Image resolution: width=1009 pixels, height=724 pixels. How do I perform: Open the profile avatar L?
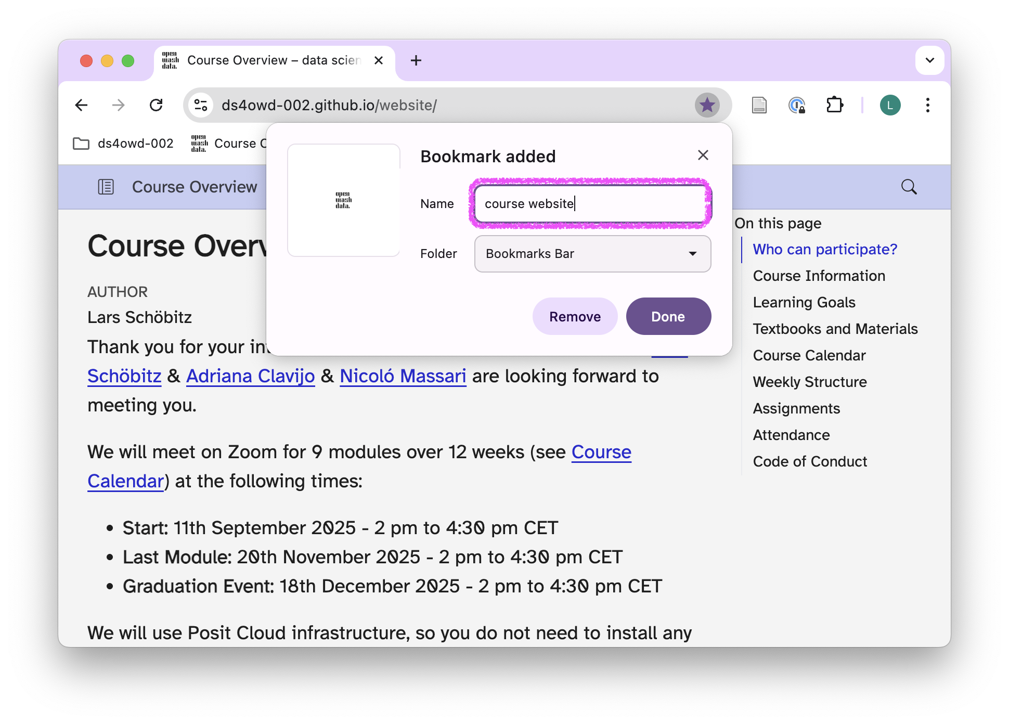(x=890, y=106)
